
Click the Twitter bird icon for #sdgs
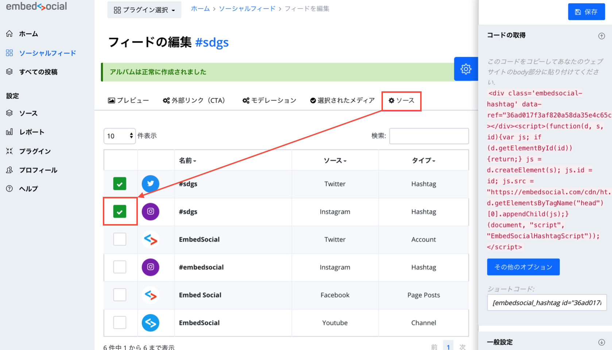[151, 184]
